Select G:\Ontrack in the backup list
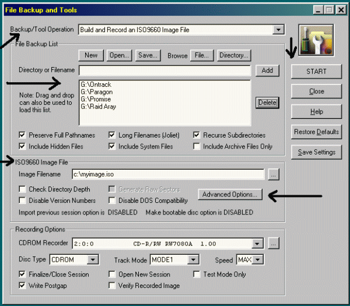350x306 pixels. 96,85
